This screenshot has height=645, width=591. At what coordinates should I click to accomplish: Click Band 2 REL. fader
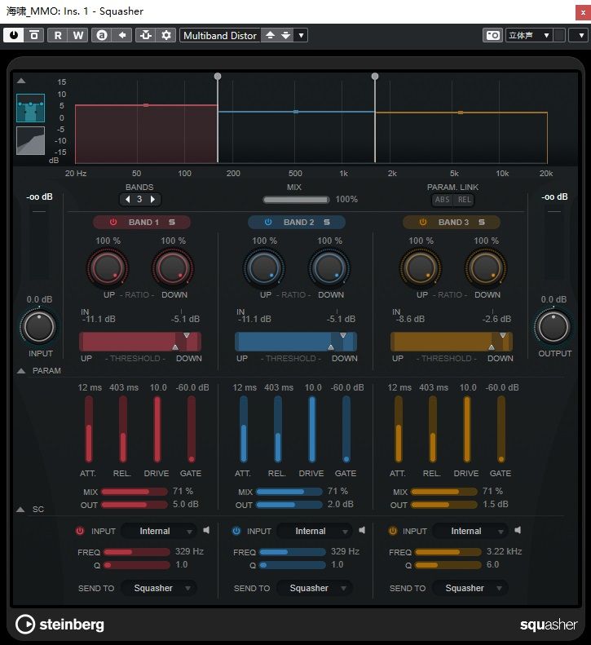pos(278,430)
